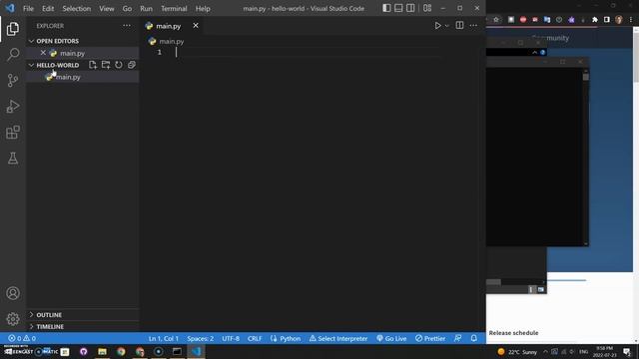The width and height of the screenshot is (639, 359).
Task: Click errors and warnings count in status bar
Action: tap(22, 338)
